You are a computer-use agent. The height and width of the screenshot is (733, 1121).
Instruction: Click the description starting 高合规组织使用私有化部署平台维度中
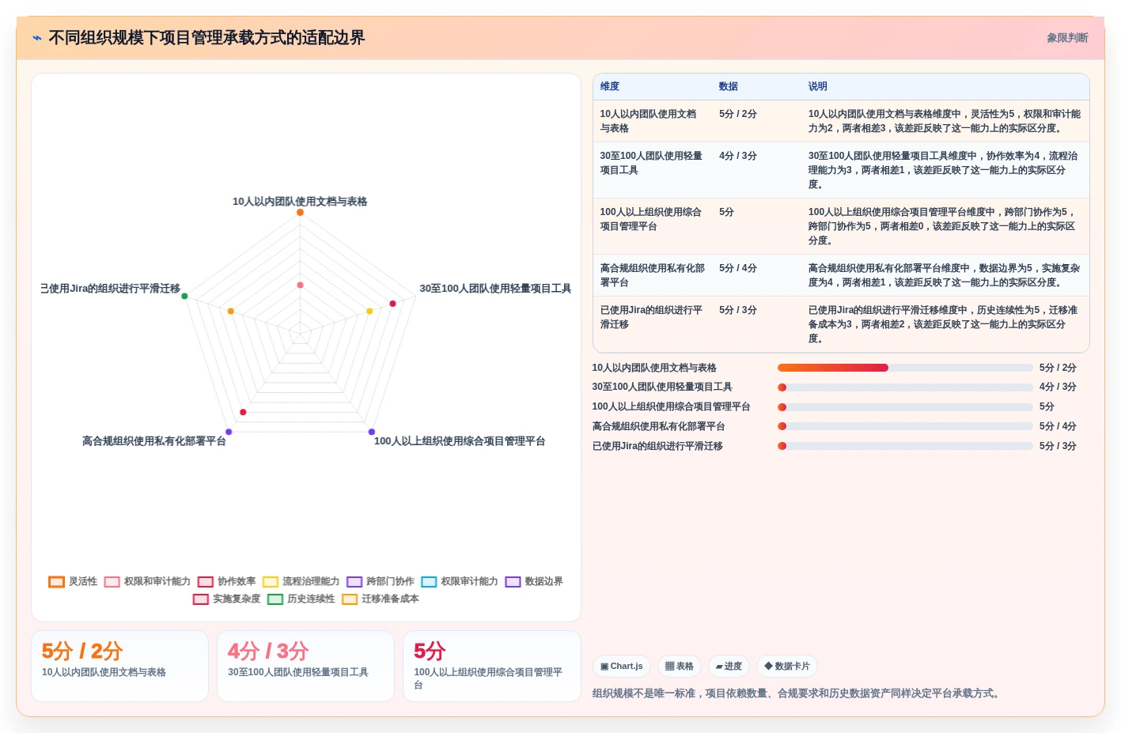tap(945, 275)
